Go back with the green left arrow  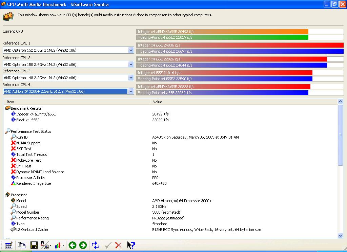tap(73, 245)
